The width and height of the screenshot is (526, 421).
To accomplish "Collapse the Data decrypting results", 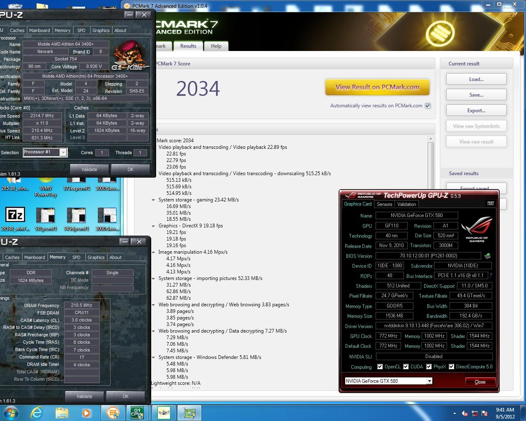I will pyautogui.click(x=153, y=331).
